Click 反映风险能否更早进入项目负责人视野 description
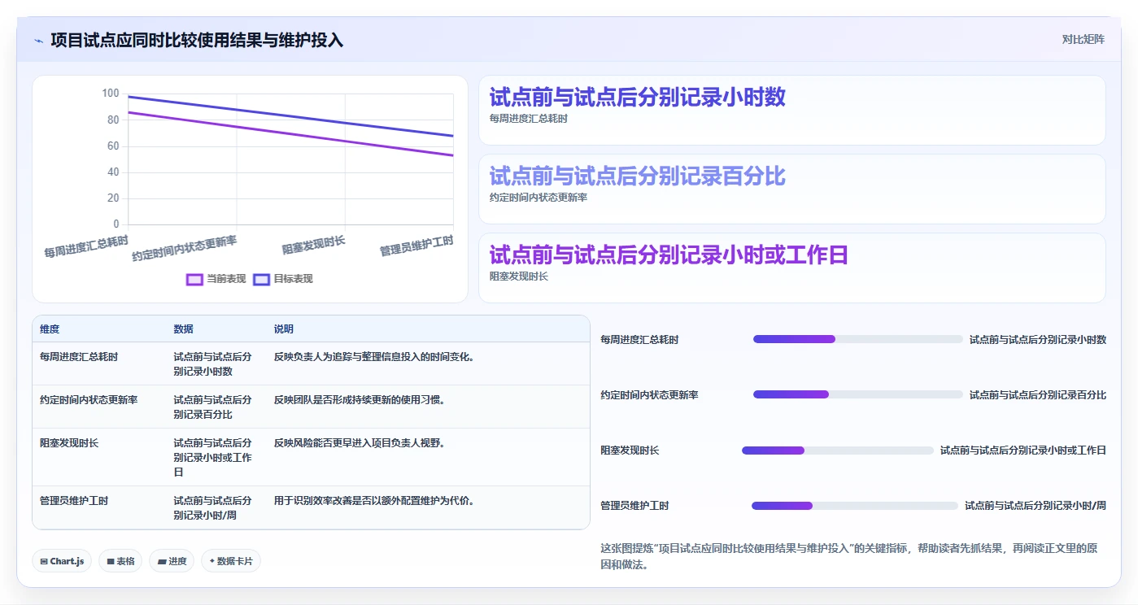1138x605 pixels. coord(360,443)
